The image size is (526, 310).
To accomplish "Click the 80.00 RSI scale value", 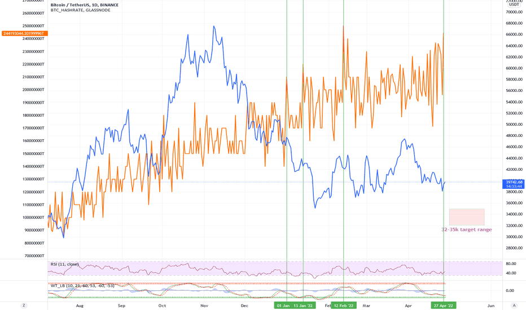I will [511, 264].
